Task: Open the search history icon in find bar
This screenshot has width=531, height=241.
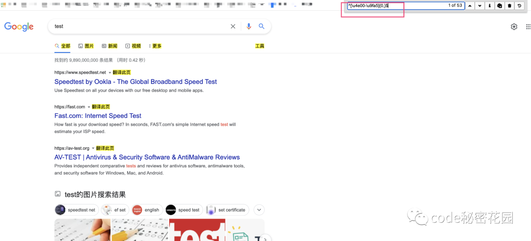Action: click(x=520, y=6)
